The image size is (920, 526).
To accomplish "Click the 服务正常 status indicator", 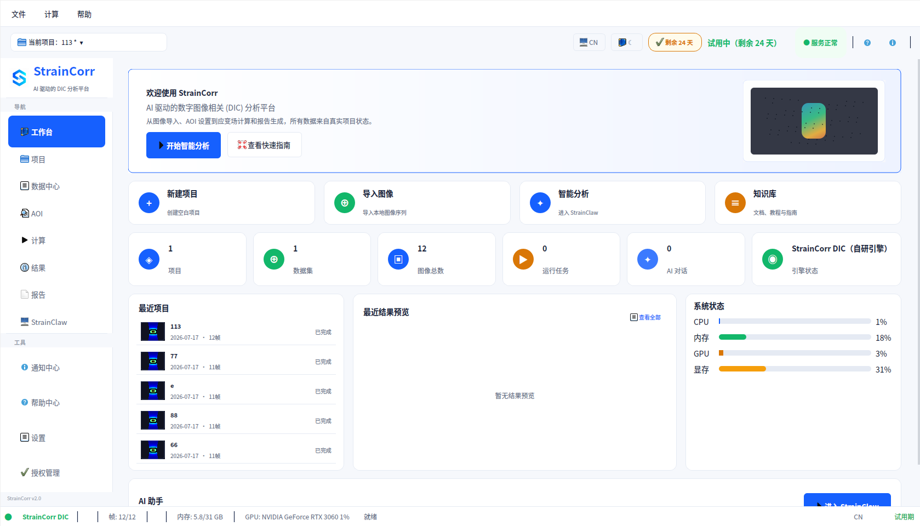I will point(820,42).
